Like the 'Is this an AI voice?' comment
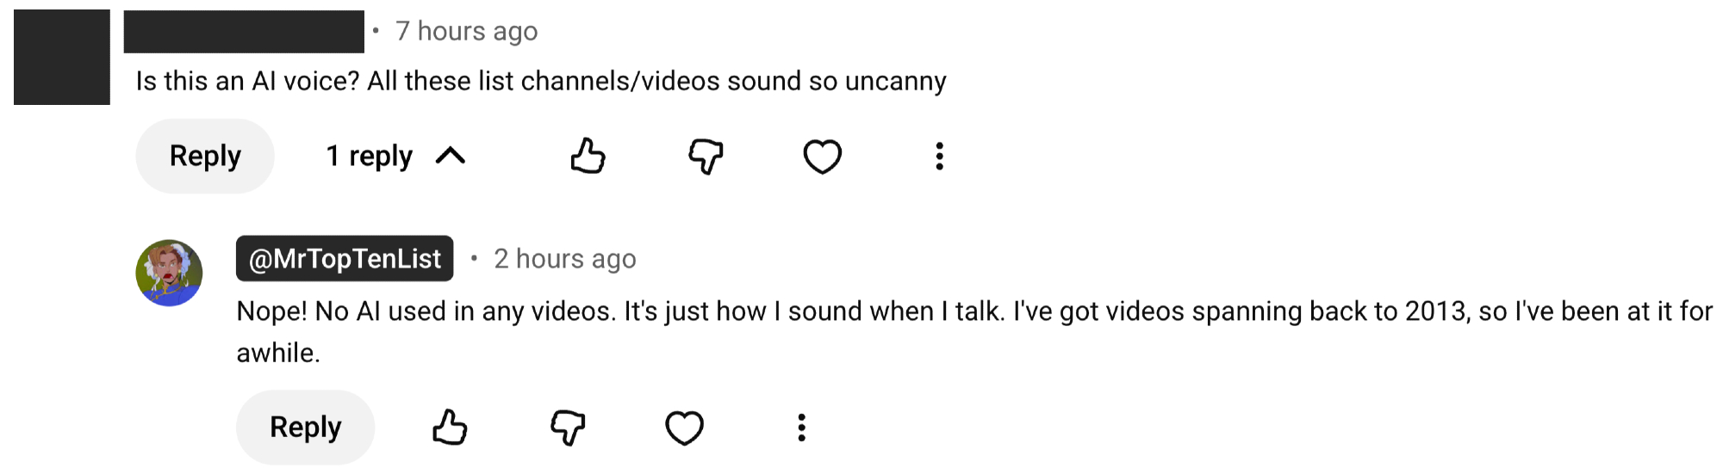 tap(588, 157)
